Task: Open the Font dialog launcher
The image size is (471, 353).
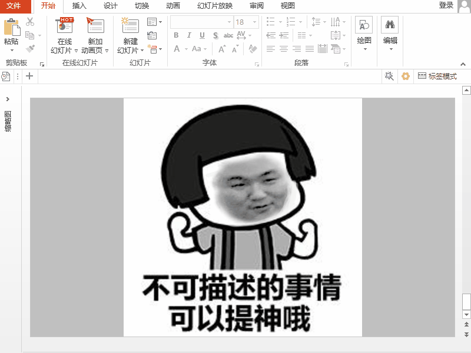Action: [x=257, y=64]
